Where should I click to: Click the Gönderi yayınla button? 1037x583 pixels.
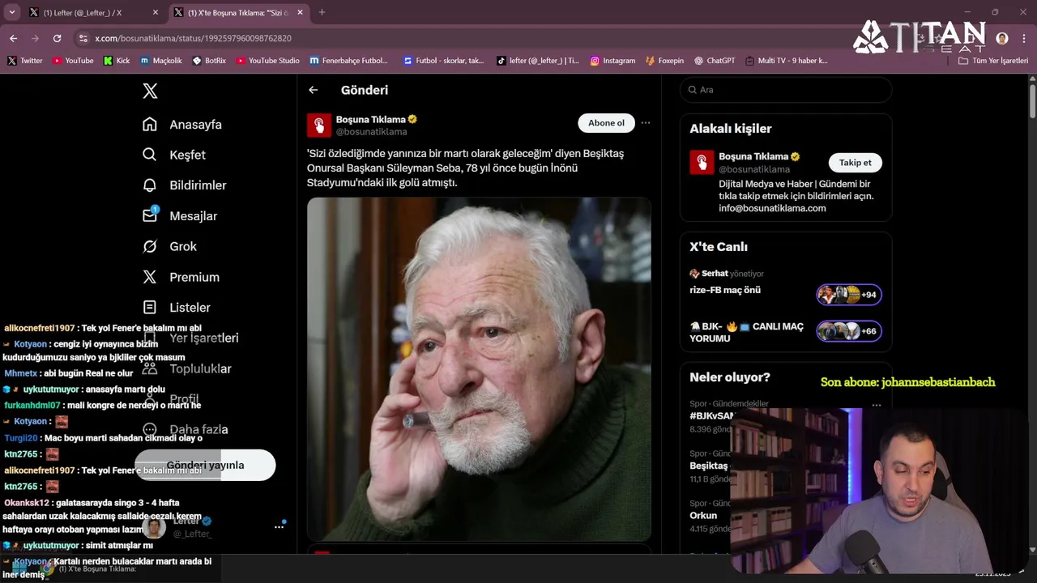pyautogui.click(x=205, y=465)
